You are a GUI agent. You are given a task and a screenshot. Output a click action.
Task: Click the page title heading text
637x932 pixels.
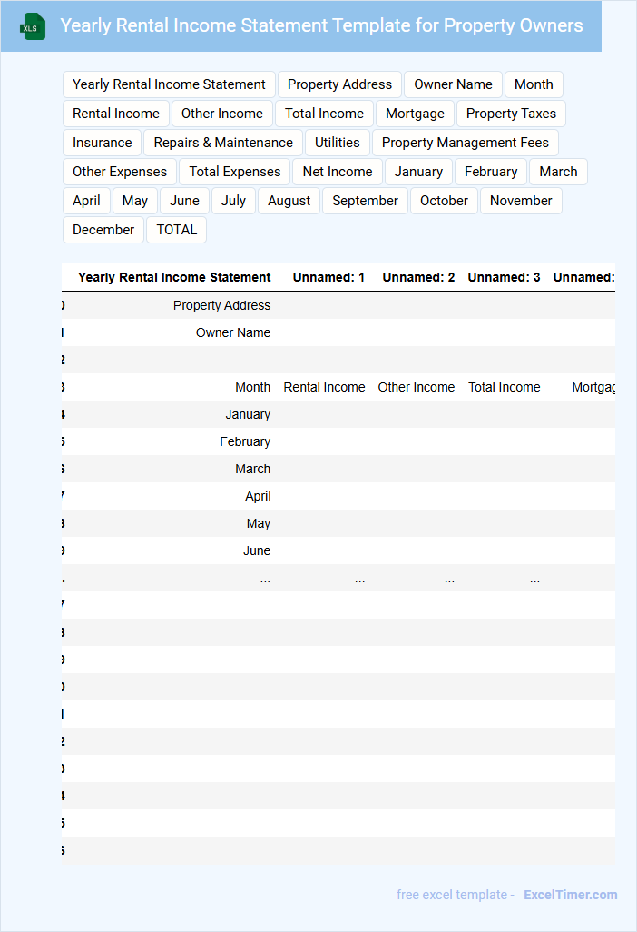point(321,25)
